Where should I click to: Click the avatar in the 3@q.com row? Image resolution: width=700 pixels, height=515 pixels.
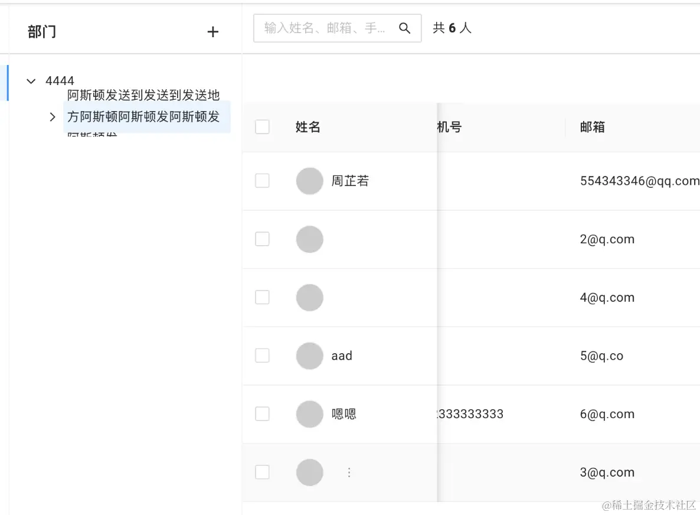click(x=309, y=472)
